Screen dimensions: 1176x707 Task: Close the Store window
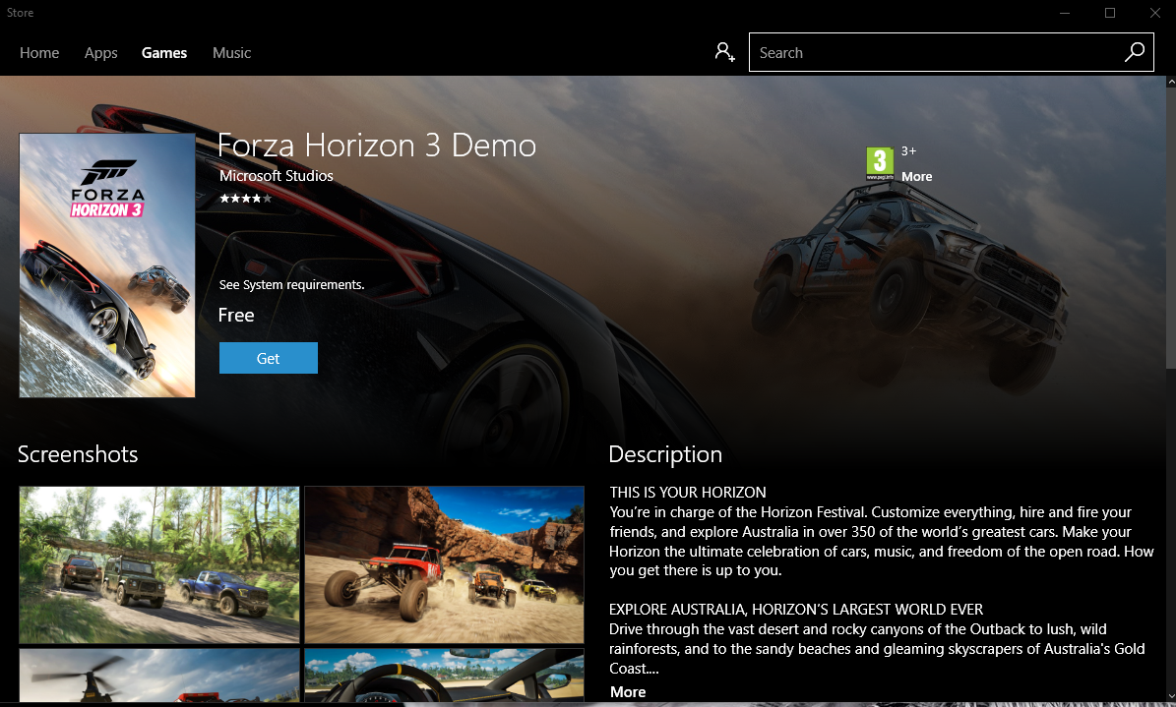1155,13
